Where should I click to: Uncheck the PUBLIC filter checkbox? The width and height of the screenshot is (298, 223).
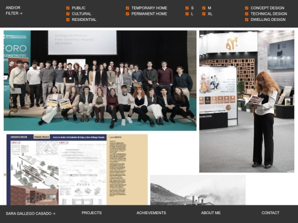click(x=68, y=8)
